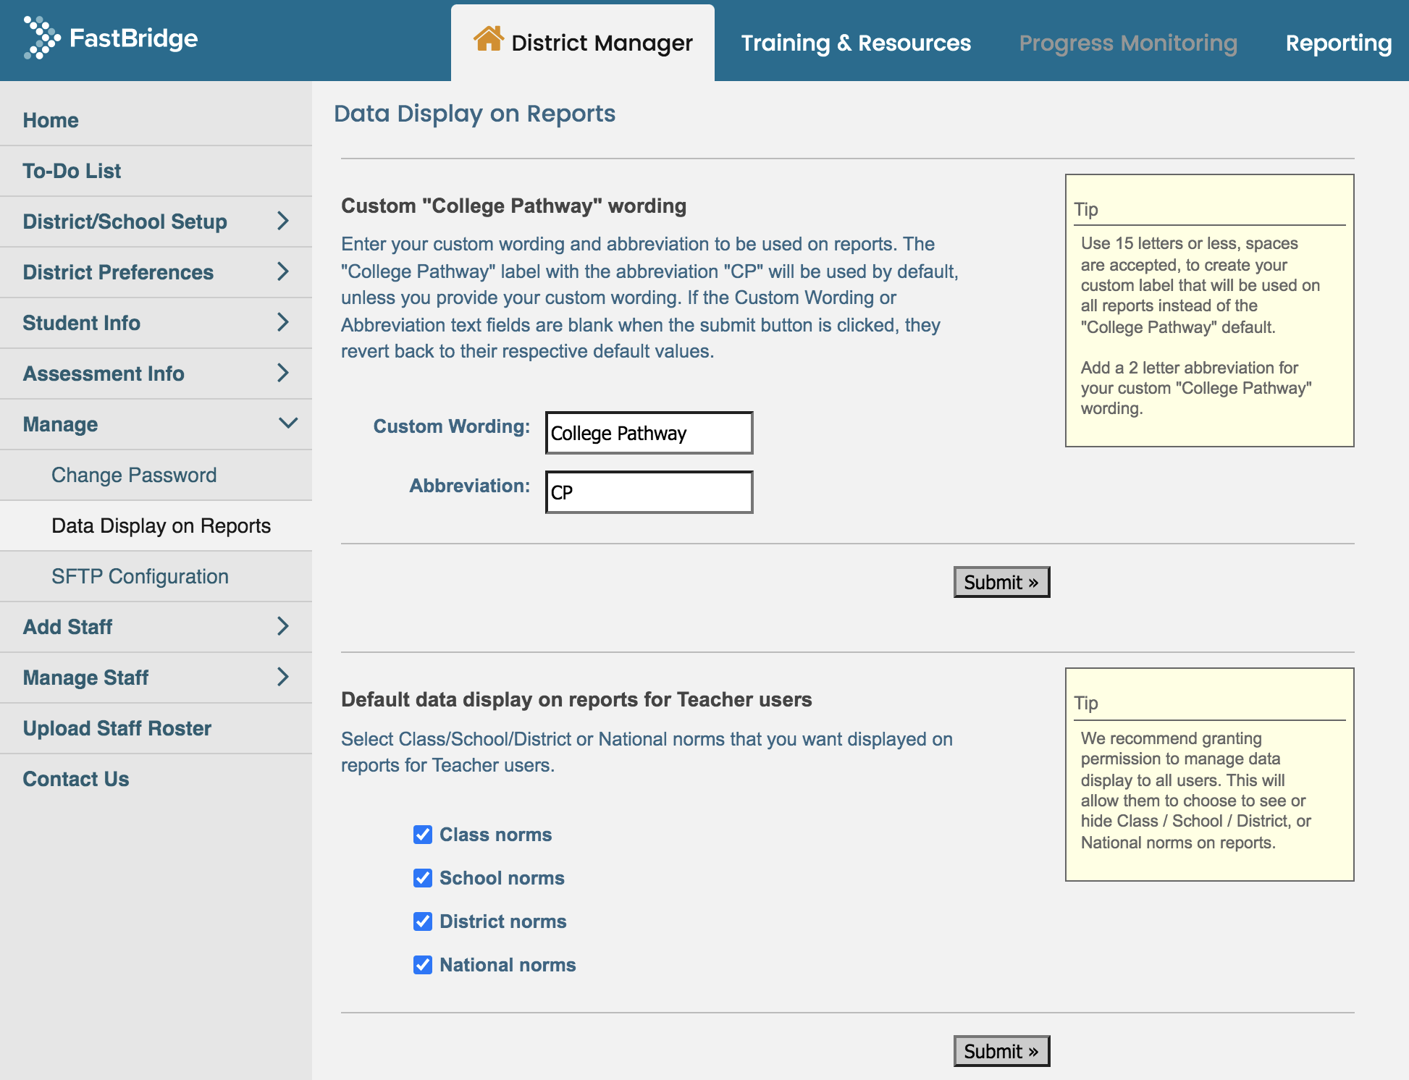
Task: Expand the Student Info chevron
Action: [283, 322]
